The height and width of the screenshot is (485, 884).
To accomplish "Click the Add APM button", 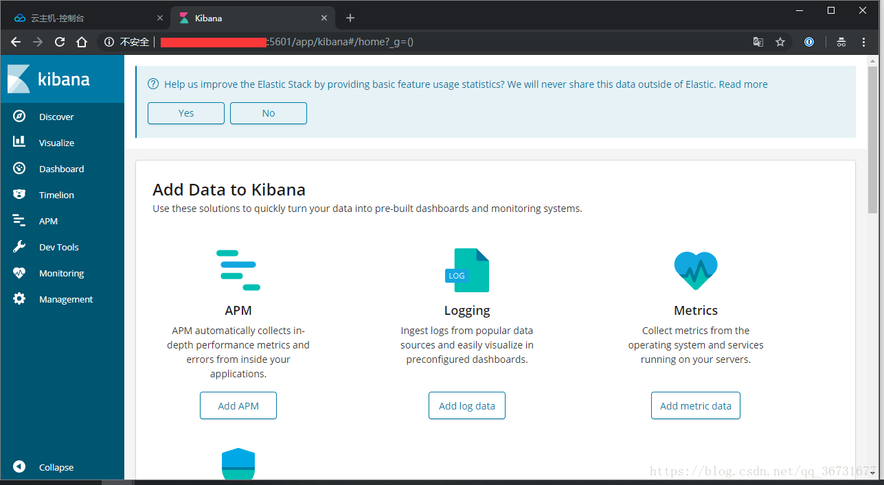I will (238, 405).
